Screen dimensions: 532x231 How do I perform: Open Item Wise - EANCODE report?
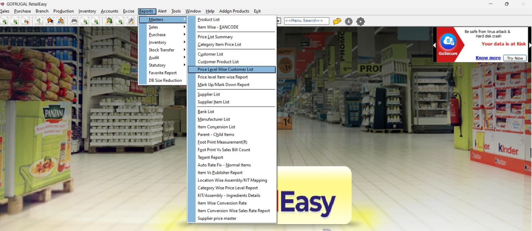232,27
